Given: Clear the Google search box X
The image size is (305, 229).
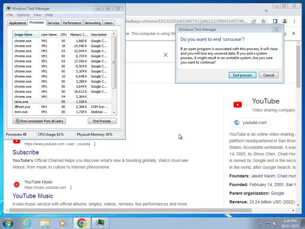Looking at the screenshot, I should click(166, 55).
